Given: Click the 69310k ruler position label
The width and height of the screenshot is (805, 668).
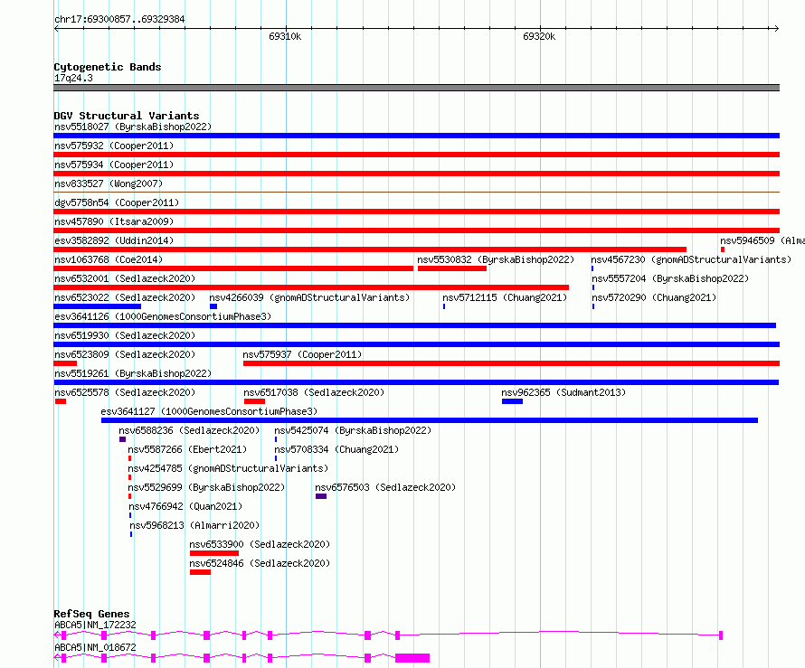Looking at the screenshot, I should click(285, 36).
